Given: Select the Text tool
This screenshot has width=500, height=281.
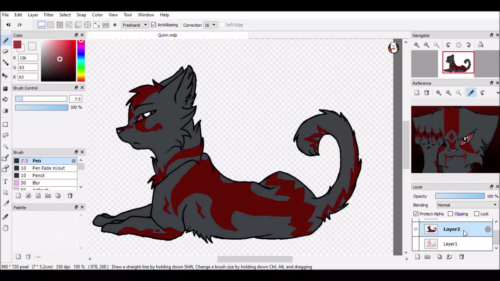Looking at the screenshot, I should [x=5, y=181].
